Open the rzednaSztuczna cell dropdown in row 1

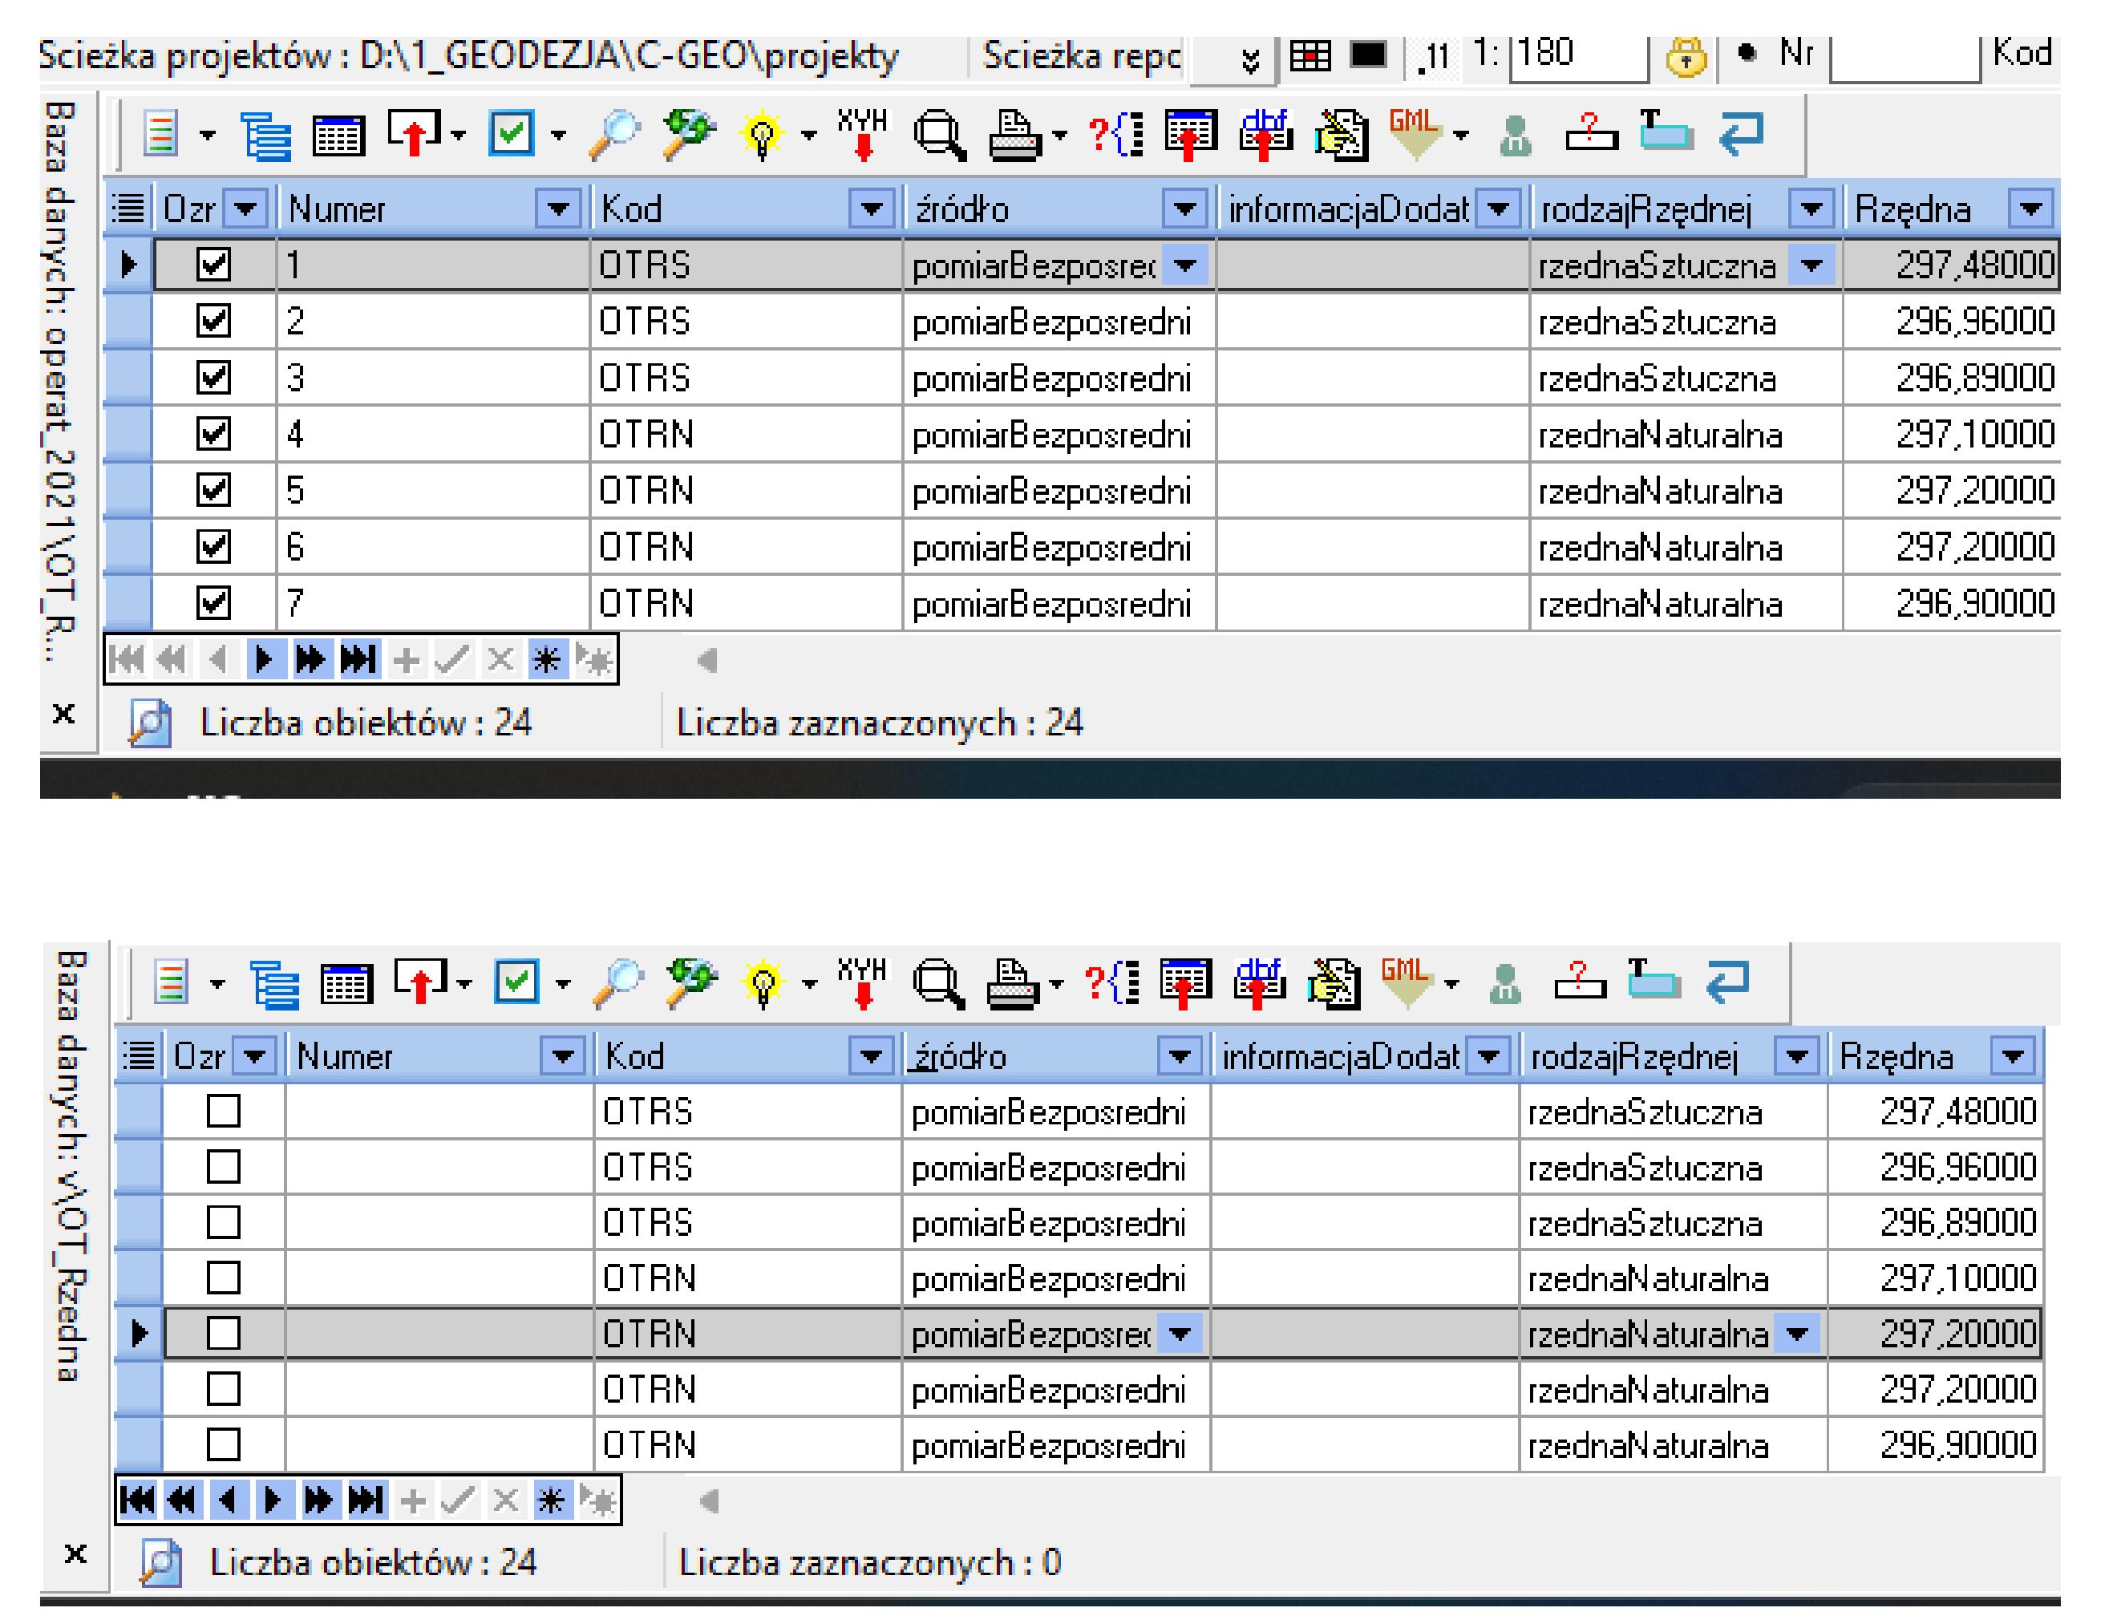click(x=1811, y=264)
